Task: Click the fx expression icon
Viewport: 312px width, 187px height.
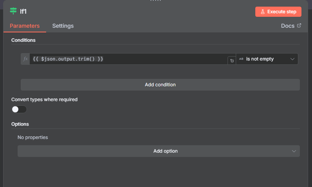Action: 25,59
